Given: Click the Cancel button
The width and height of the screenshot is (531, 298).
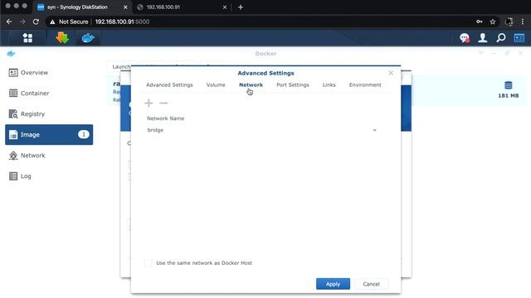Looking at the screenshot, I should (371, 284).
